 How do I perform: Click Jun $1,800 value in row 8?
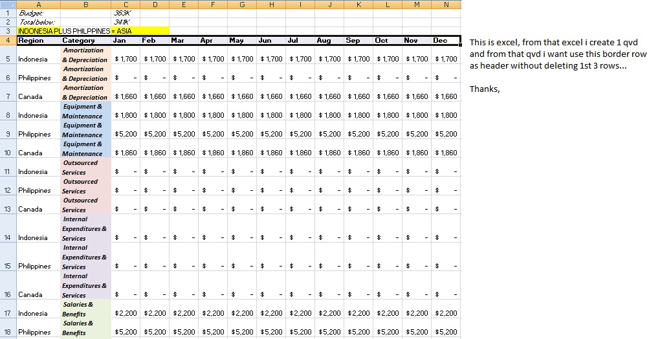pyautogui.click(x=271, y=111)
